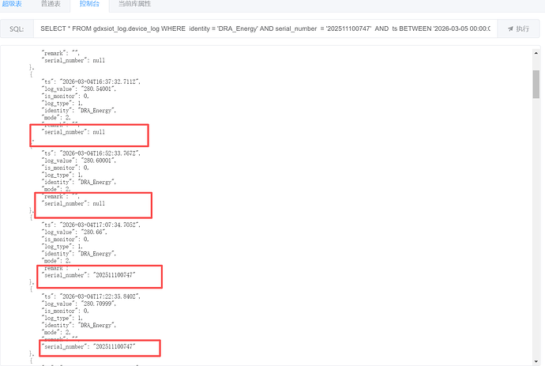Viewport: 545px width, 366px height.
Task: Click the SQL label beside the query box
Action: point(17,28)
